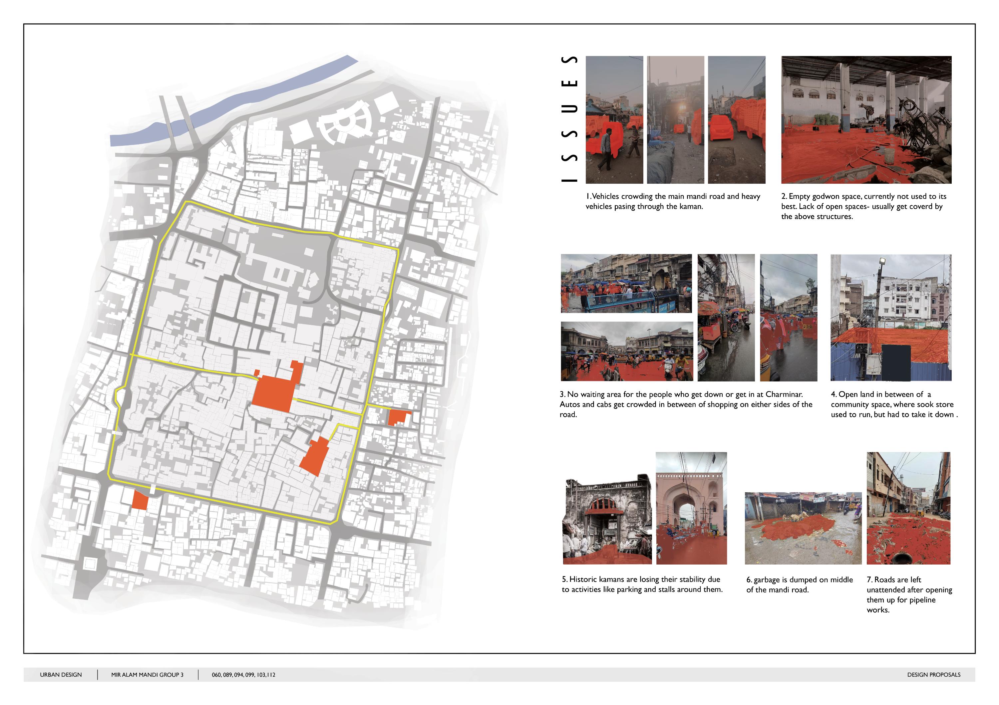This screenshot has height=705, width=999.
Task: Click the MIR ALAM MANDI GROUP 3 label
Action: point(147,675)
